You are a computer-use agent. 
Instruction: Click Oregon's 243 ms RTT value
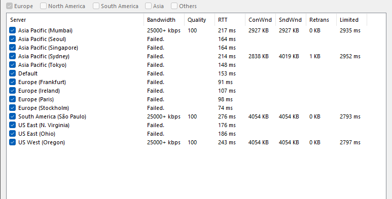(x=227, y=142)
